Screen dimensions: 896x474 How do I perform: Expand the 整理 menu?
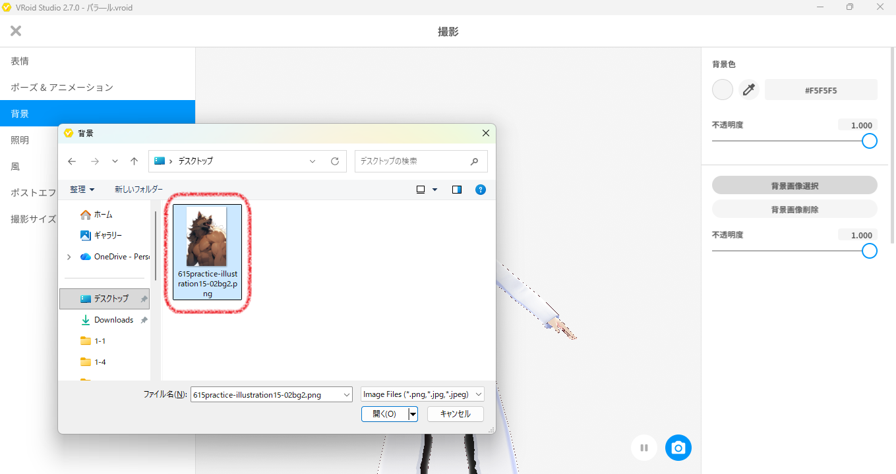click(x=82, y=190)
